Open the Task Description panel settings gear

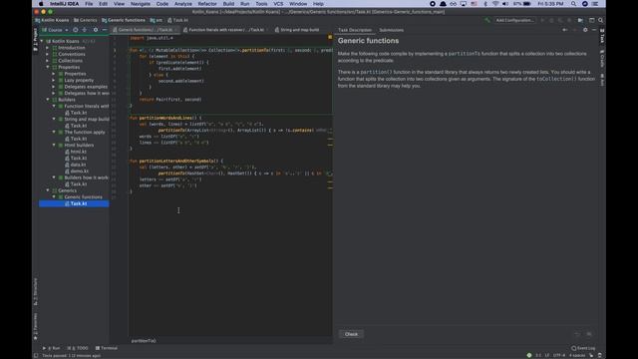tap(585, 30)
